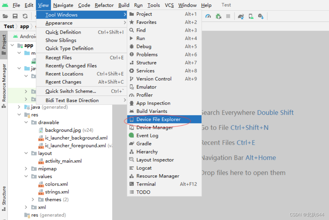The width and height of the screenshot is (329, 220).
Task: Collapse the app module tree node
Action: point(12,45)
